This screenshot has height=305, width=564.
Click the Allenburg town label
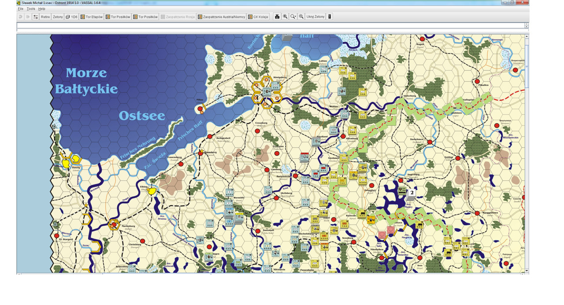click(x=352, y=139)
